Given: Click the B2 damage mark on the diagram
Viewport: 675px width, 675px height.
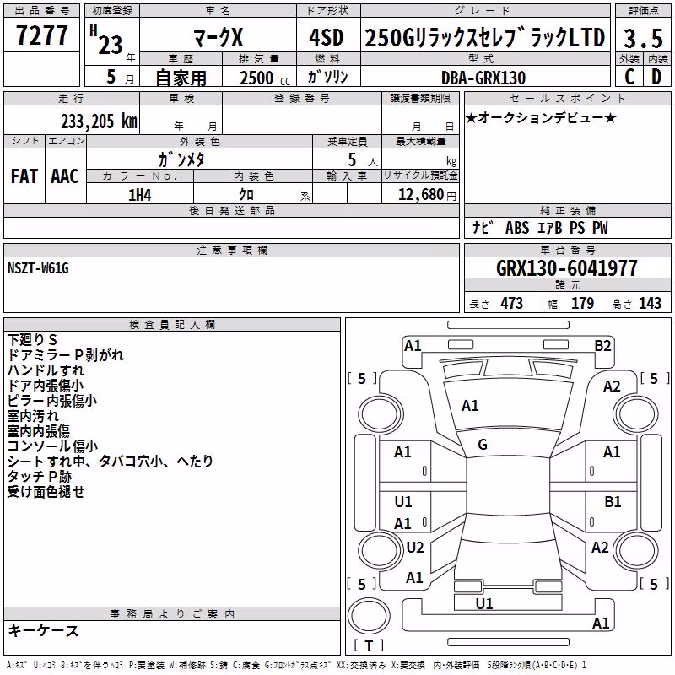Looking at the screenshot, I should pyautogui.click(x=602, y=346).
